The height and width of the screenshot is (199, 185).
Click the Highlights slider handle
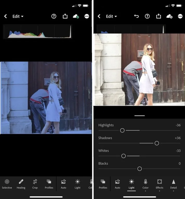coord(122,130)
